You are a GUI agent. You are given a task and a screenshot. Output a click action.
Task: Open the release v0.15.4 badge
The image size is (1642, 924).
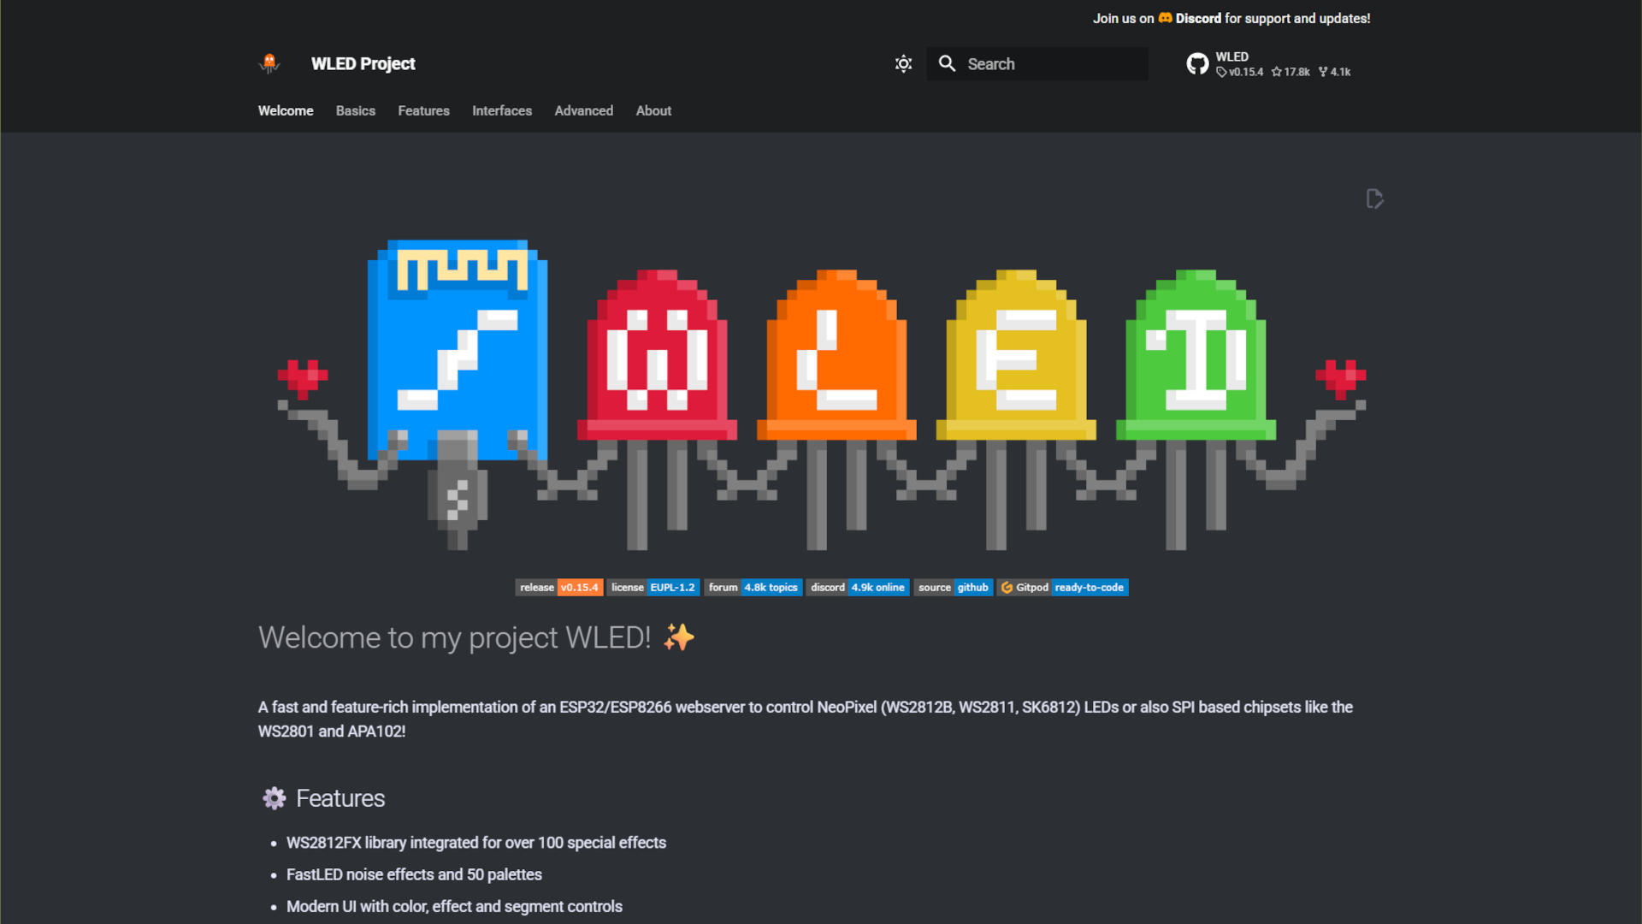[x=559, y=588]
